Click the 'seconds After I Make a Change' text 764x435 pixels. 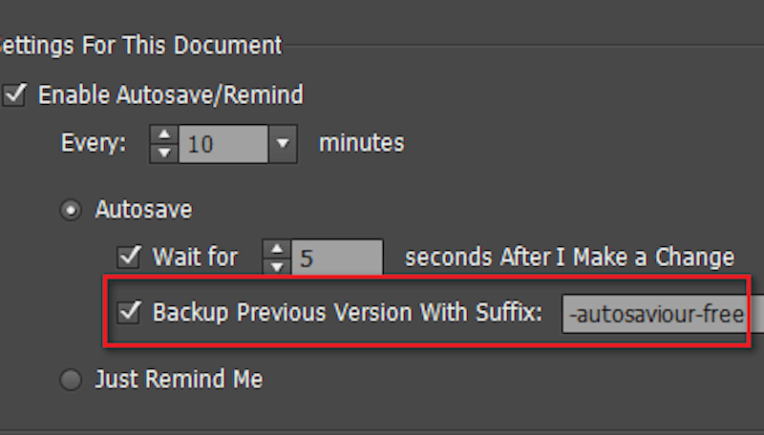[569, 258]
